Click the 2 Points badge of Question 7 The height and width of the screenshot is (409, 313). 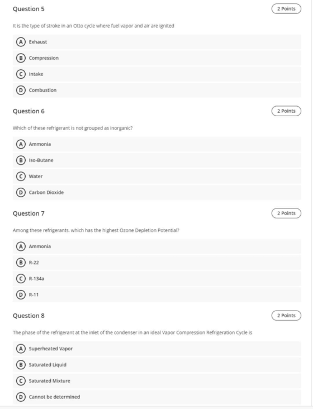click(x=286, y=213)
